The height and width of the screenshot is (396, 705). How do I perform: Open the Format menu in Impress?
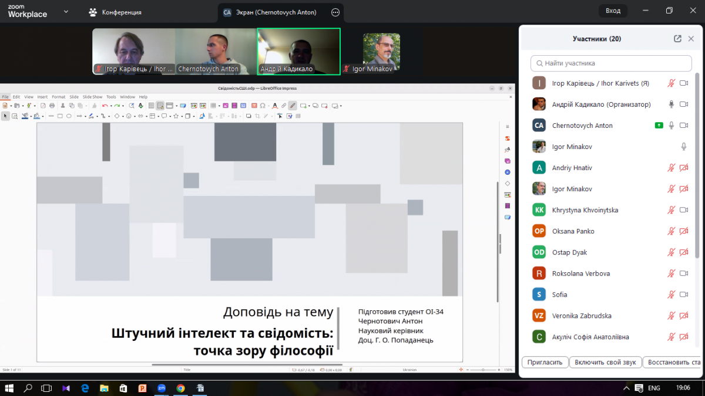click(x=58, y=97)
